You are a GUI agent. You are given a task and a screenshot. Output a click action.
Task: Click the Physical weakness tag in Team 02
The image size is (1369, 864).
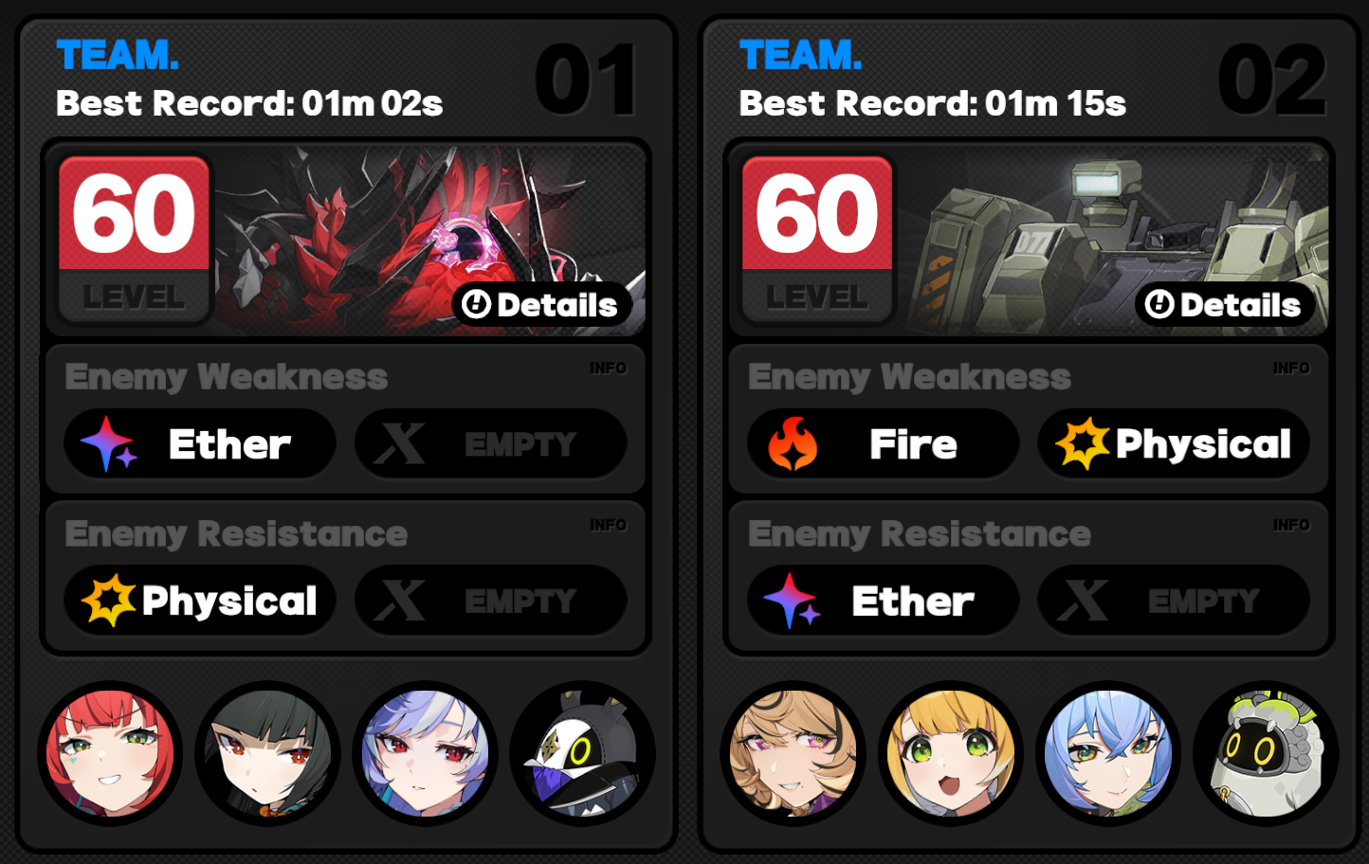click(1174, 443)
